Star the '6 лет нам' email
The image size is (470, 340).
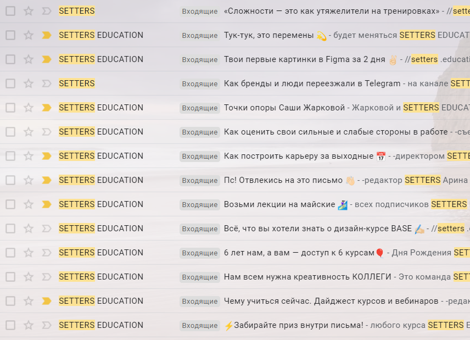pyautogui.click(x=29, y=253)
